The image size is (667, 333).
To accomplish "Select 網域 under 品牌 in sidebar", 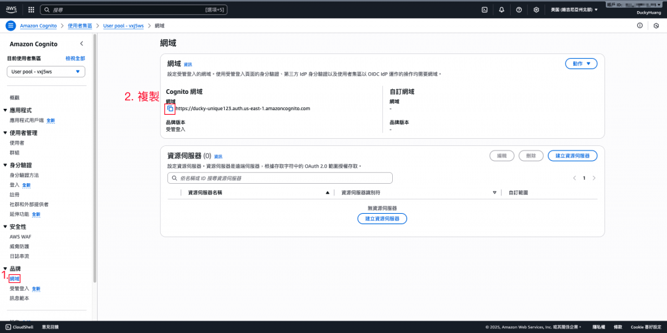I will tap(15, 278).
